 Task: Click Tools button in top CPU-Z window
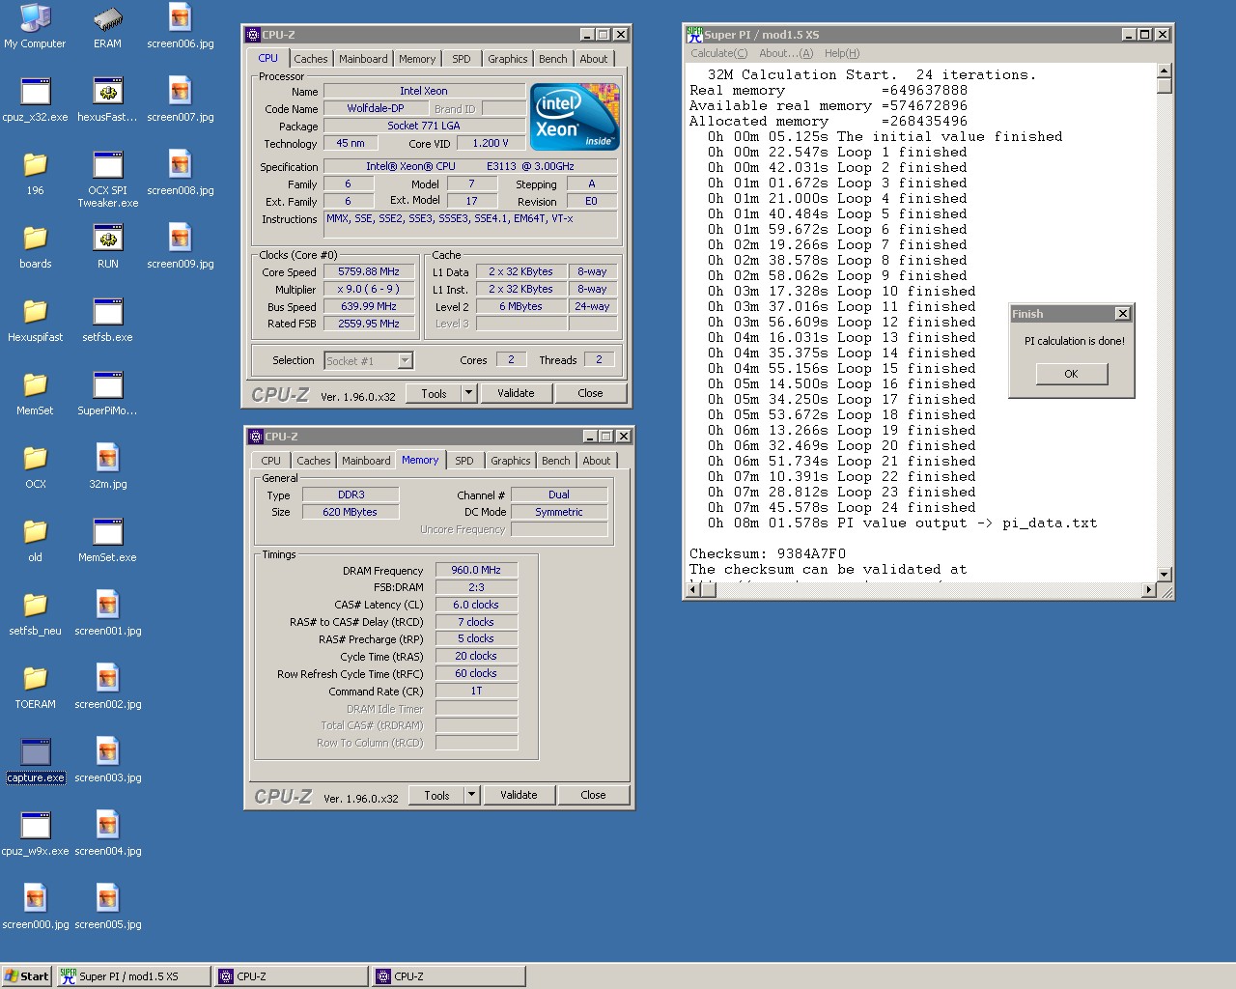point(434,393)
